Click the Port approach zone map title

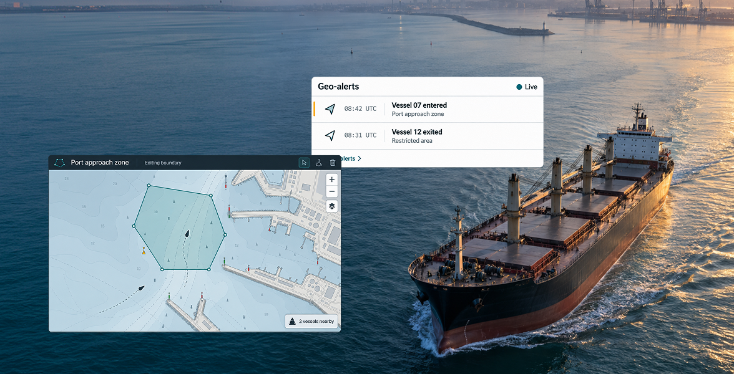(100, 163)
